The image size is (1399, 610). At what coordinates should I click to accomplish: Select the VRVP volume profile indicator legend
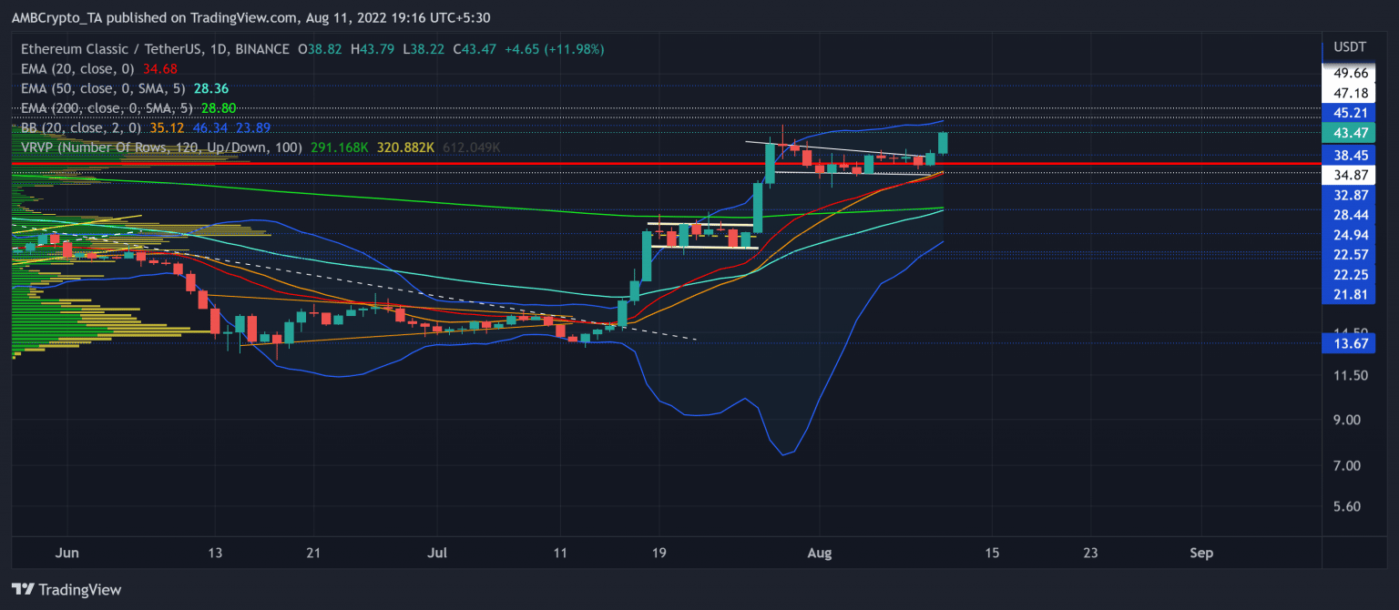click(161, 147)
